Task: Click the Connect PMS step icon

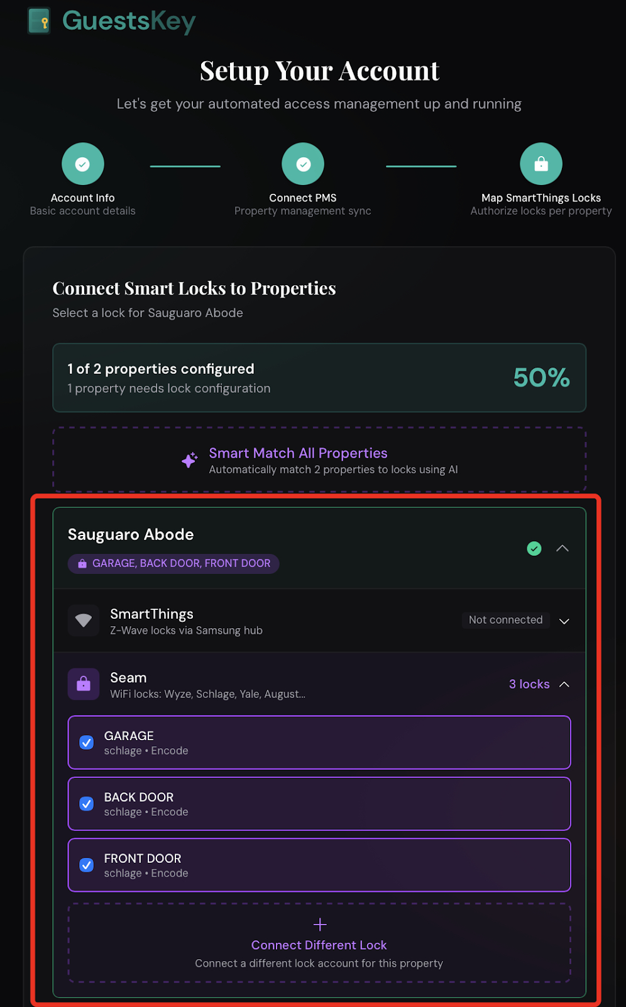Action: [302, 163]
